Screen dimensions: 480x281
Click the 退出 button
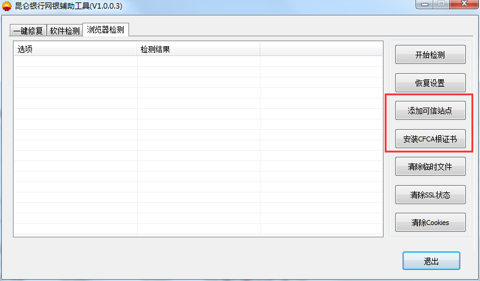pos(431,261)
